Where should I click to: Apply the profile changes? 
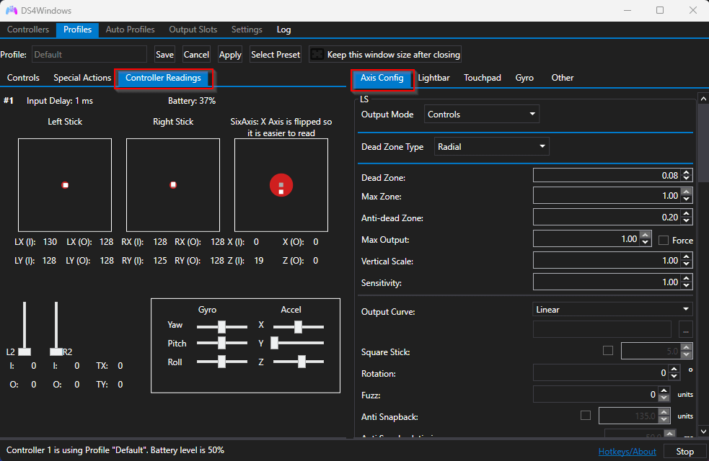[230, 54]
